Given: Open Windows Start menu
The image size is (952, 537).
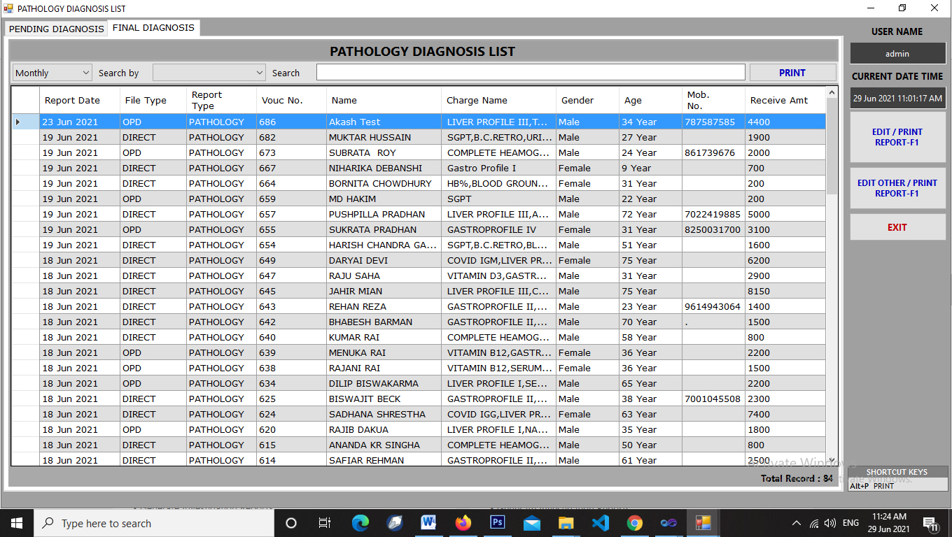Looking at the screenshot, I should pos(16,523).
